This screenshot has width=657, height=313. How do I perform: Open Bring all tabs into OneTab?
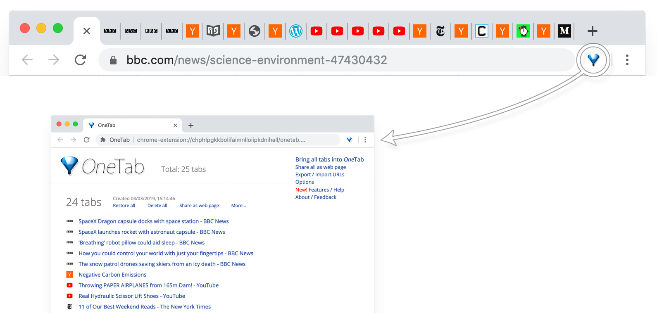pyautogui.click(x=329, y=159)
